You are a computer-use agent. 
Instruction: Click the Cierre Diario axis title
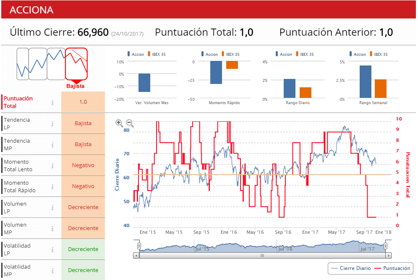pyautogui.click(x=117, y=175)
